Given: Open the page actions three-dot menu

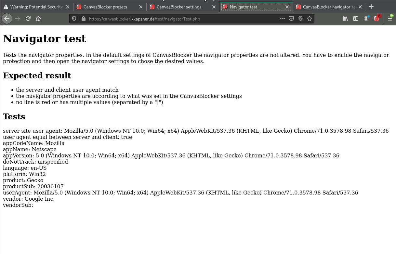Looking at the screenshot, I should (282, 19).
